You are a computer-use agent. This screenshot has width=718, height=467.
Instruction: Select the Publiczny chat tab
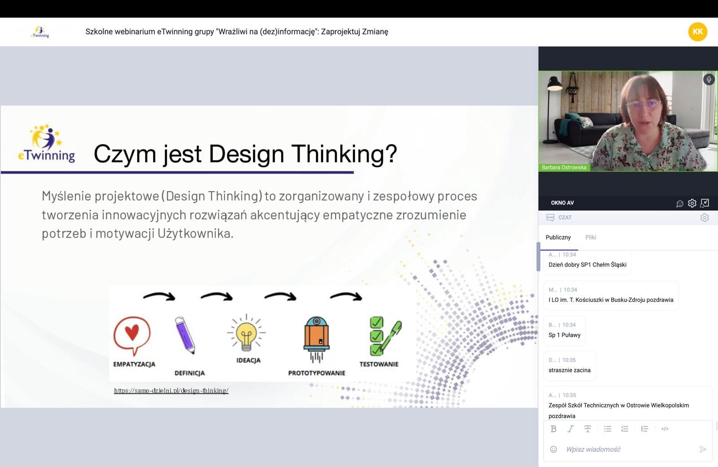(x=558, y=237)
